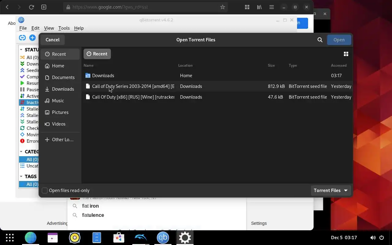Open Videos in file dialog sidebar

coord(60,124)
